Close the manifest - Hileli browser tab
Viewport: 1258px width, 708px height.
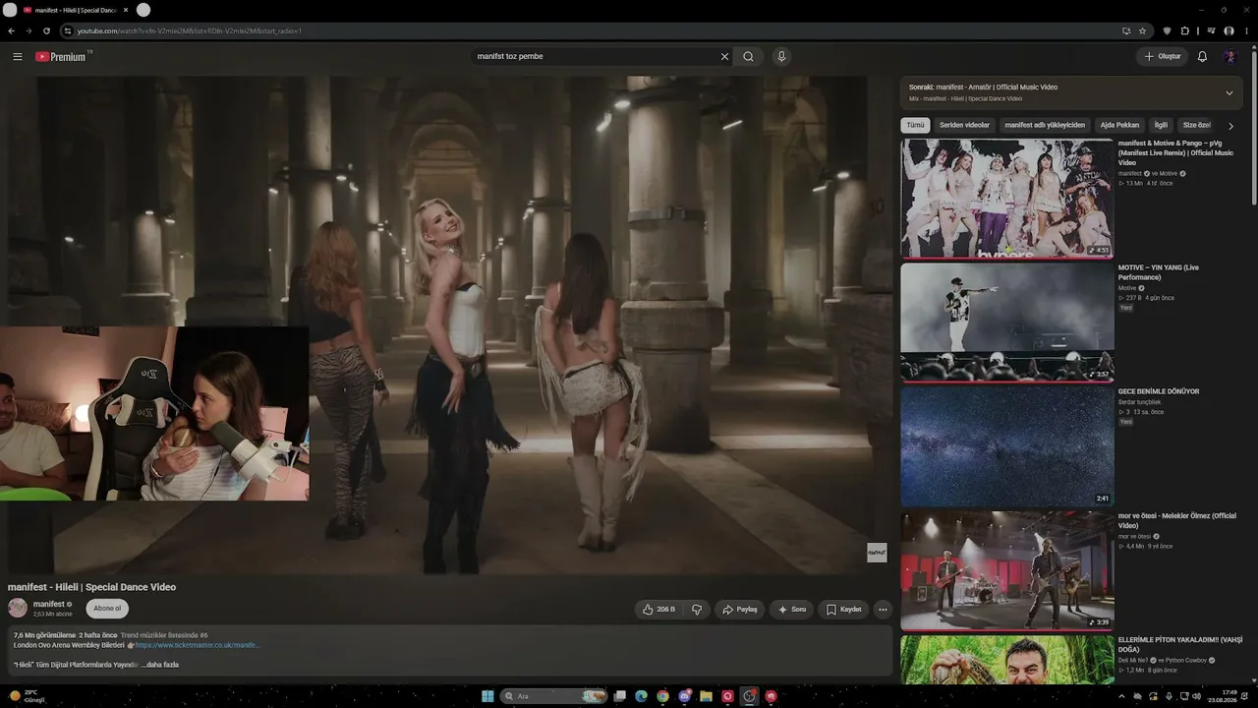pyautogui.click(x=126, y=10)
